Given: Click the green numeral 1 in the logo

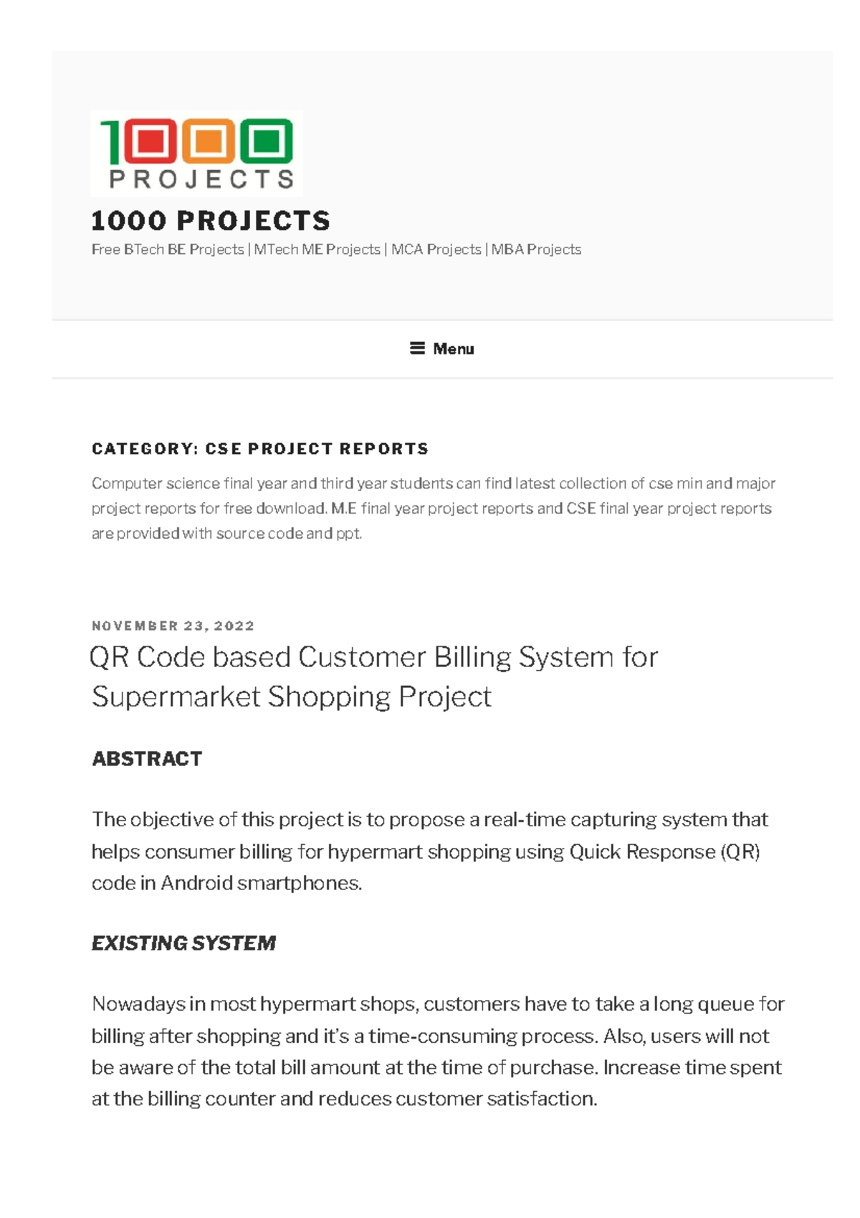Looking at the screenshot, I should [110, 141].
